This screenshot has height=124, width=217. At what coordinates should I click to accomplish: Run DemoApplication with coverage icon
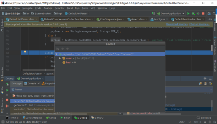click(198, 13)
